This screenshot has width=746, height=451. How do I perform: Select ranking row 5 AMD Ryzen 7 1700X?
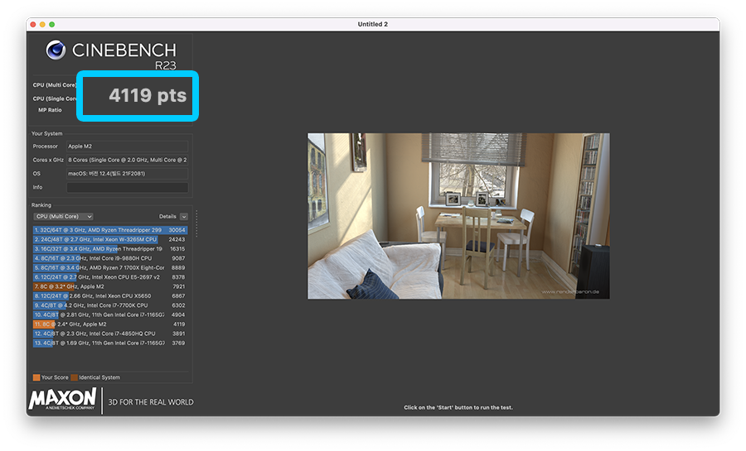(110, 268)
